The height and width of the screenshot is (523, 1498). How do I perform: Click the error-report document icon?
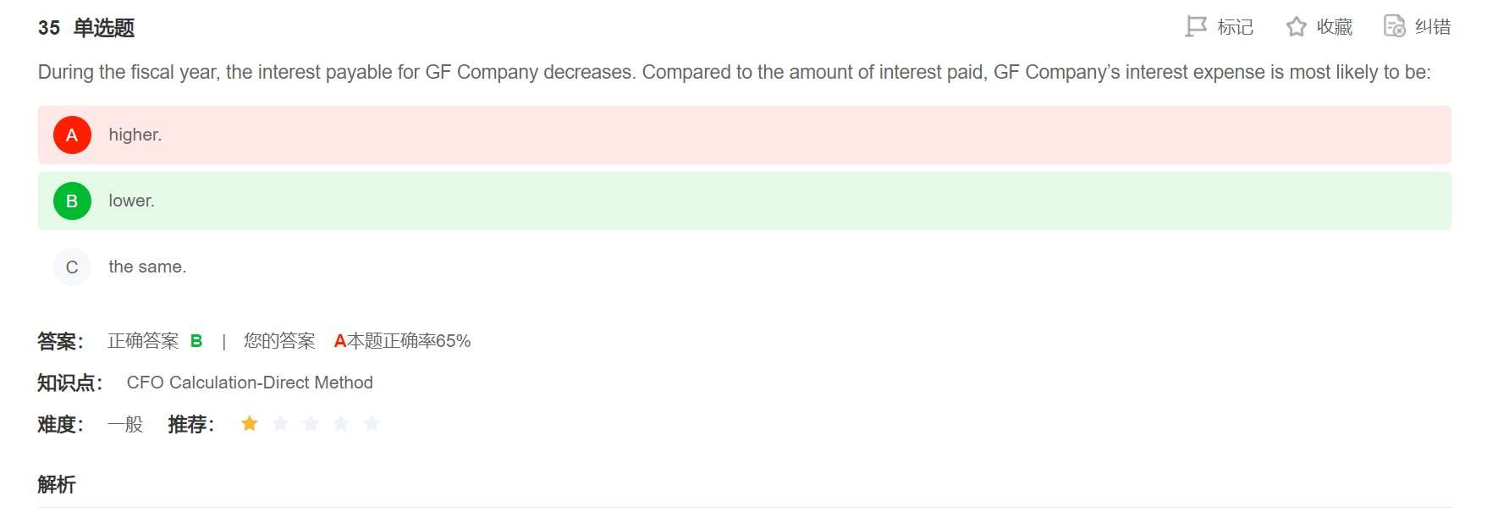pyautogui.click(x=1395, y=27)
